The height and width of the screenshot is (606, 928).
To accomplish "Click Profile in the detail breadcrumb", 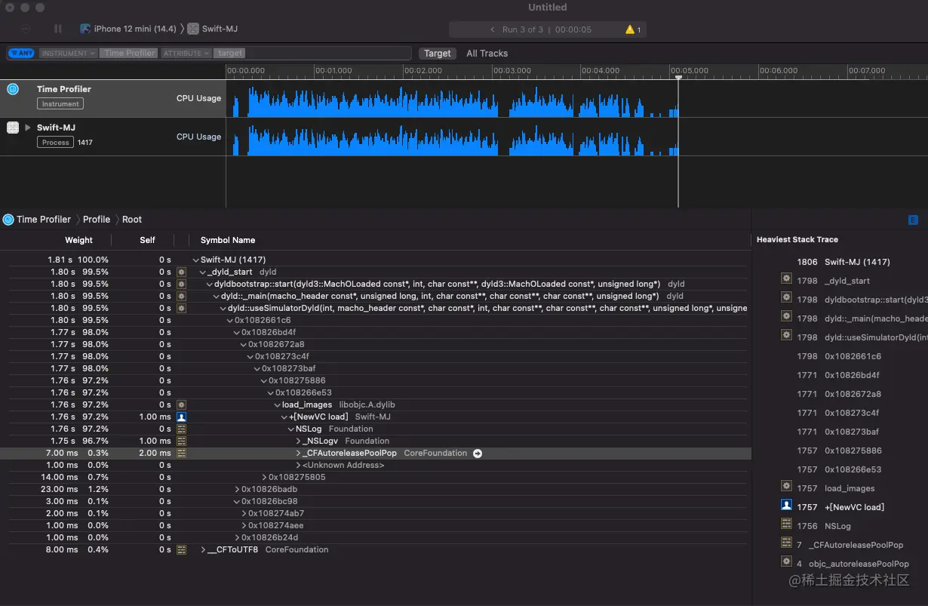I will [x=97, y=220].
